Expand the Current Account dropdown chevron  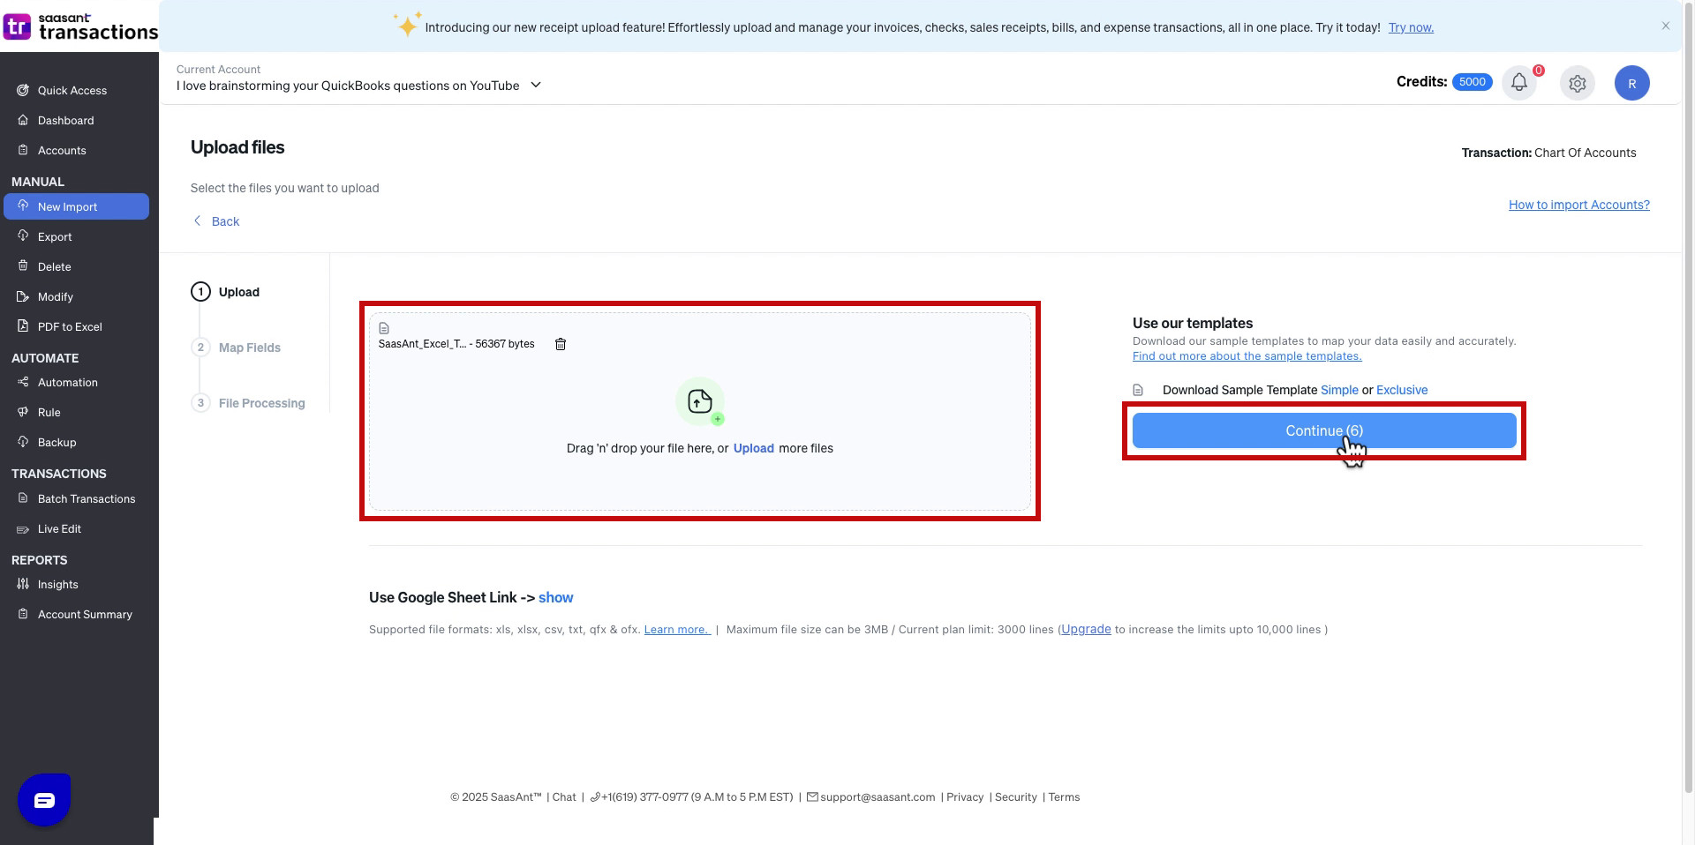pyautogui.click(x=536, y=85)
